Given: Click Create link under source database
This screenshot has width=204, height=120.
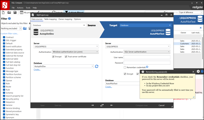Looking at the screenshot, I should (x=37, y=70).
